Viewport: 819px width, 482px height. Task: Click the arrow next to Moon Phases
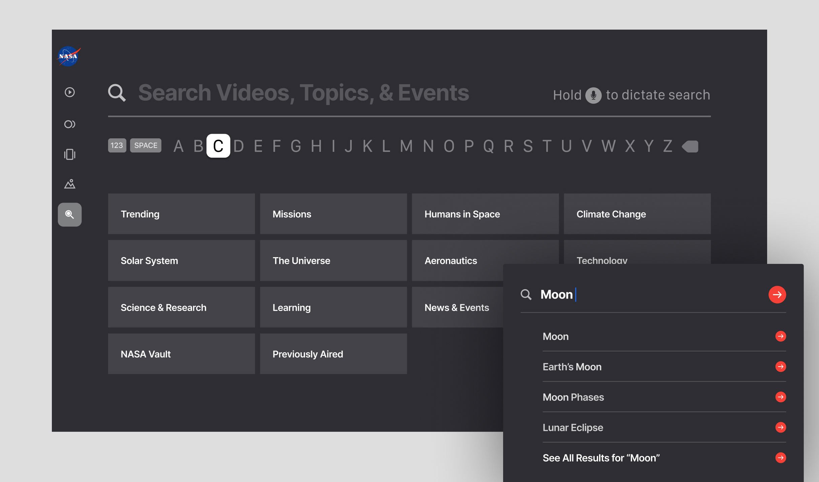pyautogui.click(x=781, y=397)
